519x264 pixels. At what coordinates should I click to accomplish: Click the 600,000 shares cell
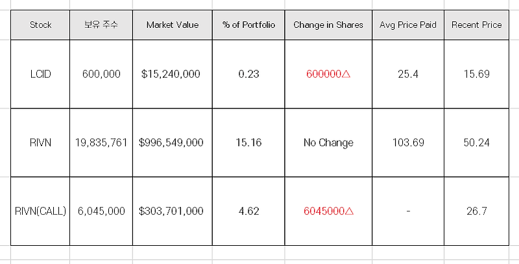tap(101, 74)
